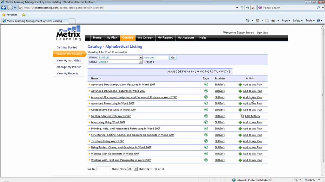Open Working with Text and Paragraphs course
This screenshot has width=325, height=182.
coord(121,160)
